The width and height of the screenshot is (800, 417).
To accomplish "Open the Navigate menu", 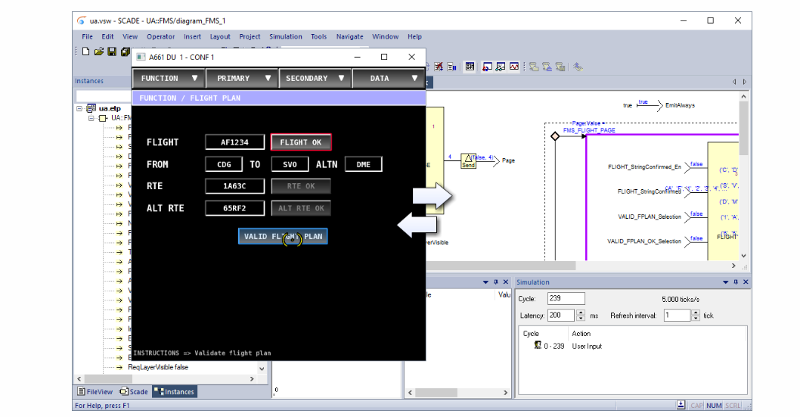I will pos(349,37).
